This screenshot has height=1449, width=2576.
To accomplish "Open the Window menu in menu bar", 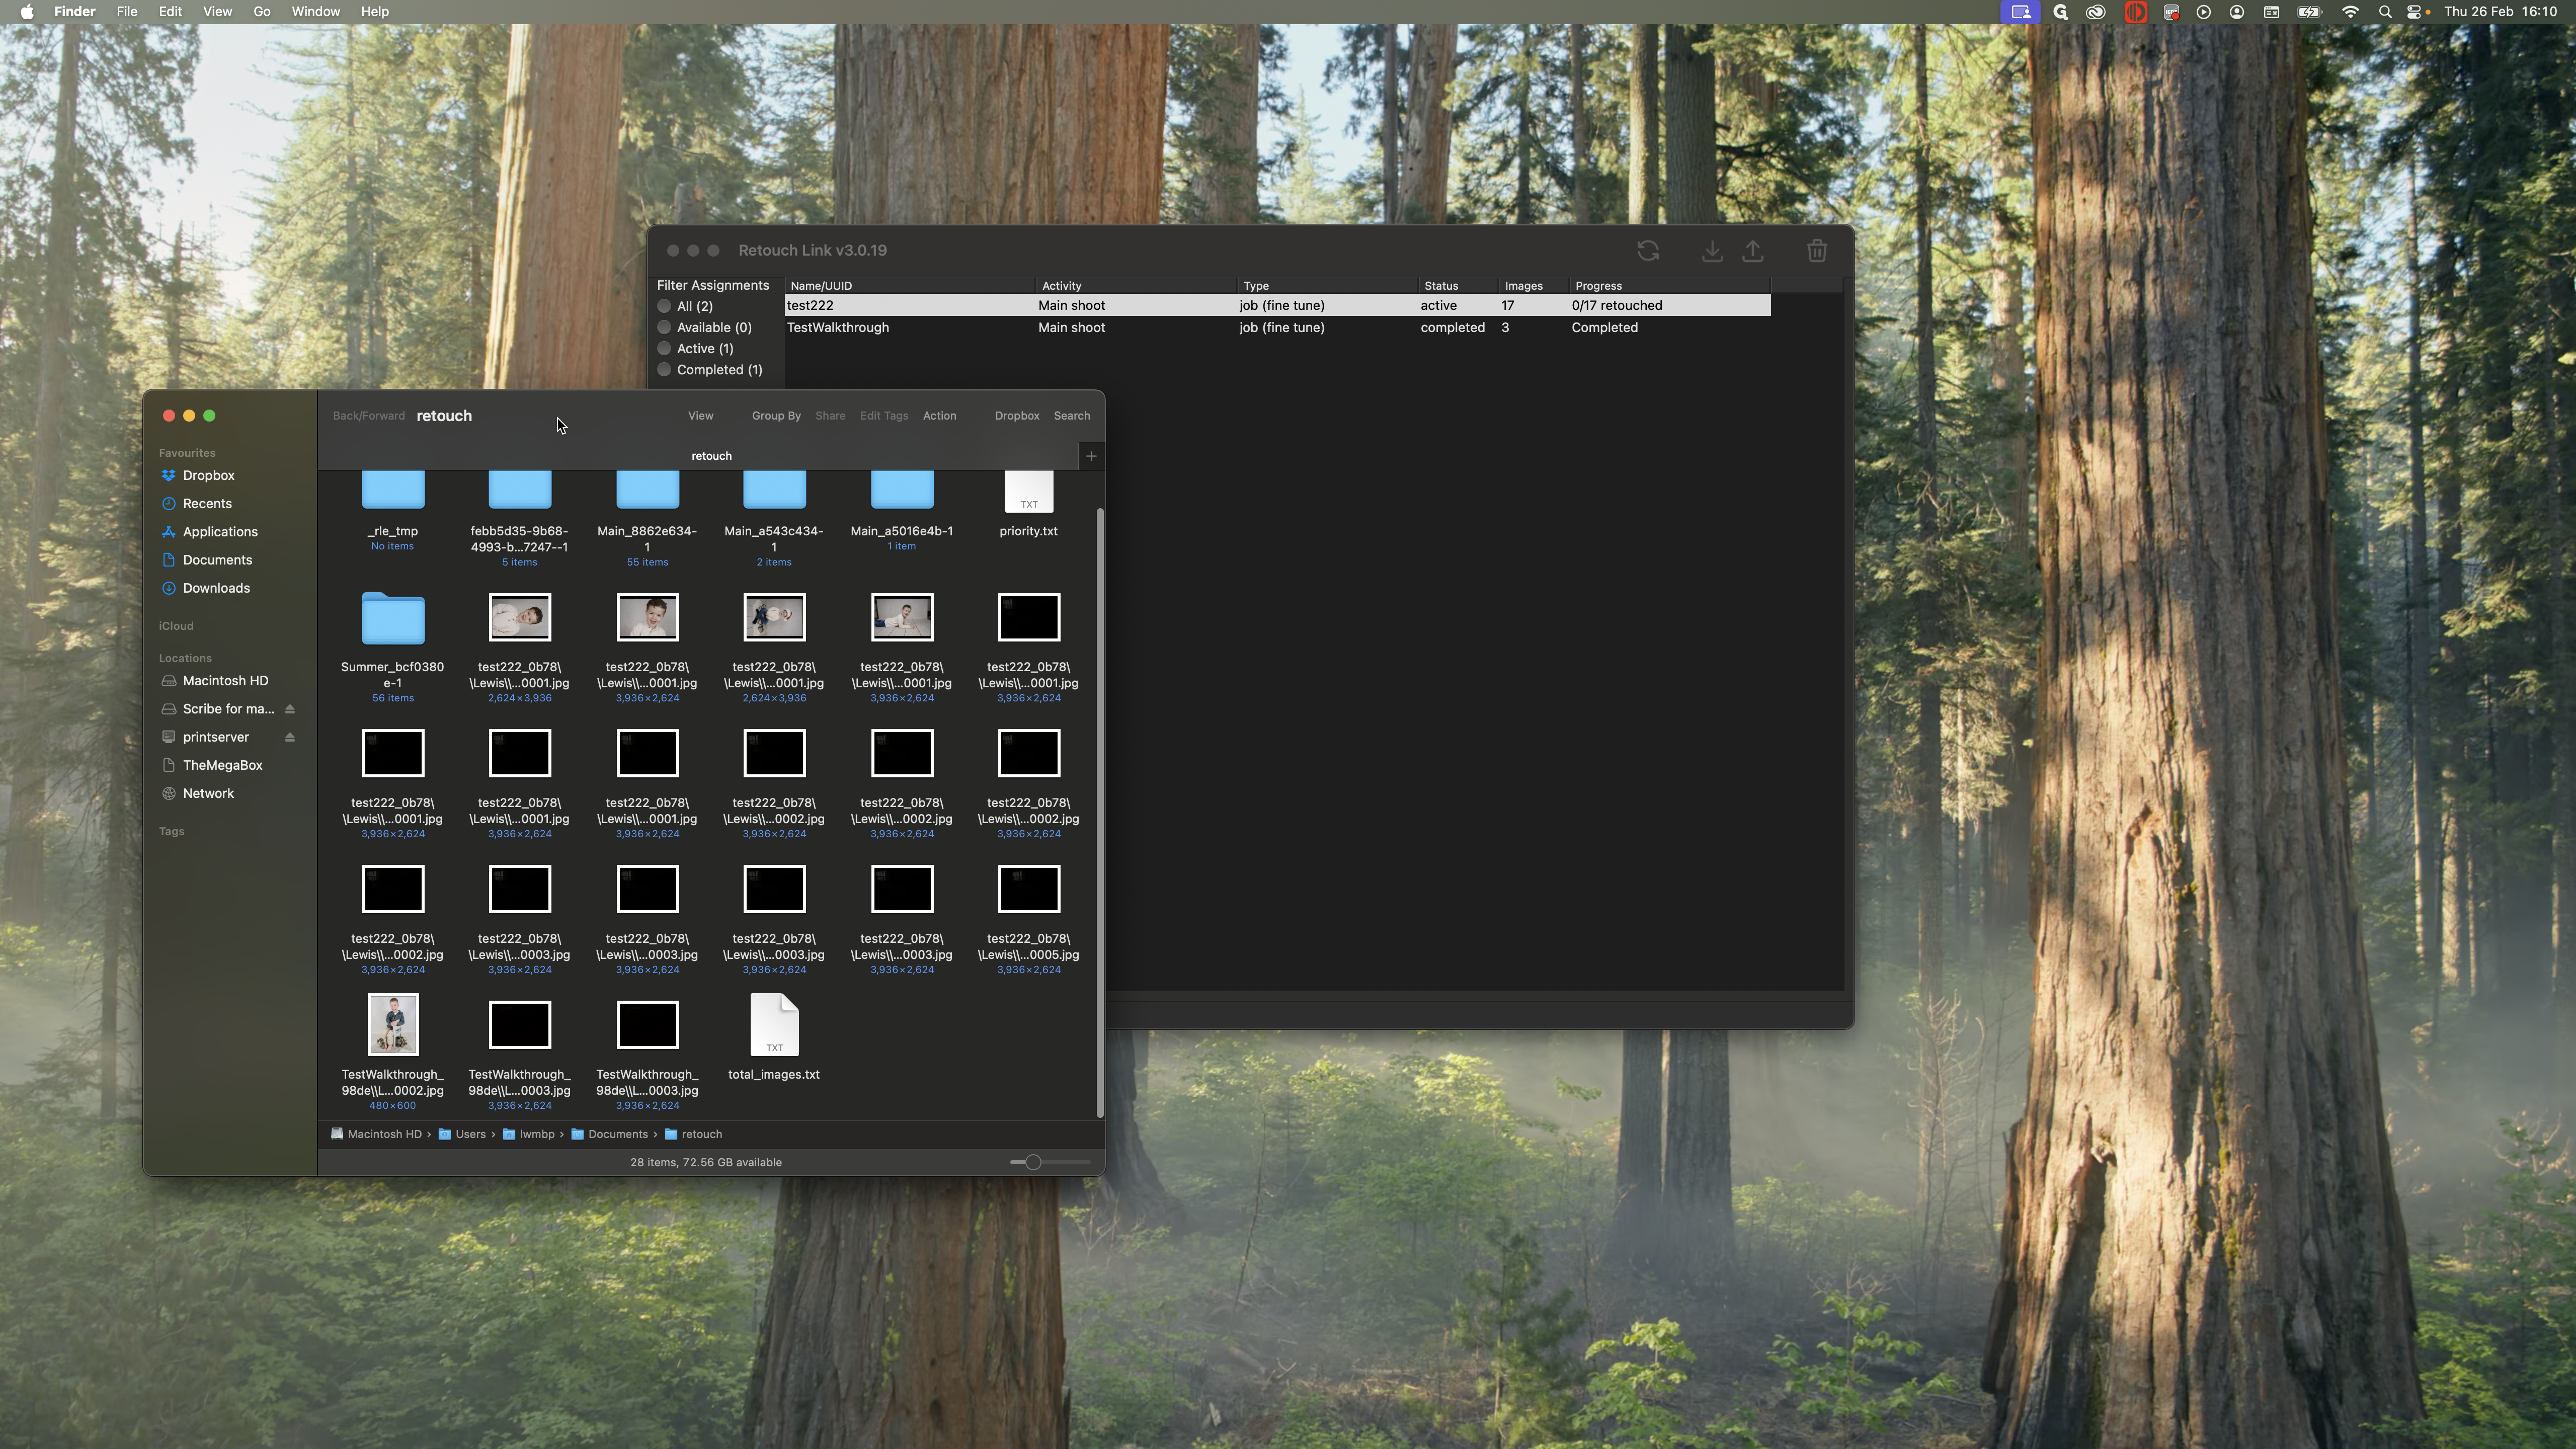I will pos(315,12).
